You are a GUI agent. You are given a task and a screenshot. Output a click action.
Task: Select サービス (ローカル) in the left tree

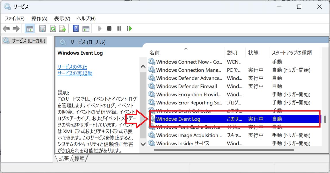coord(24,41)
